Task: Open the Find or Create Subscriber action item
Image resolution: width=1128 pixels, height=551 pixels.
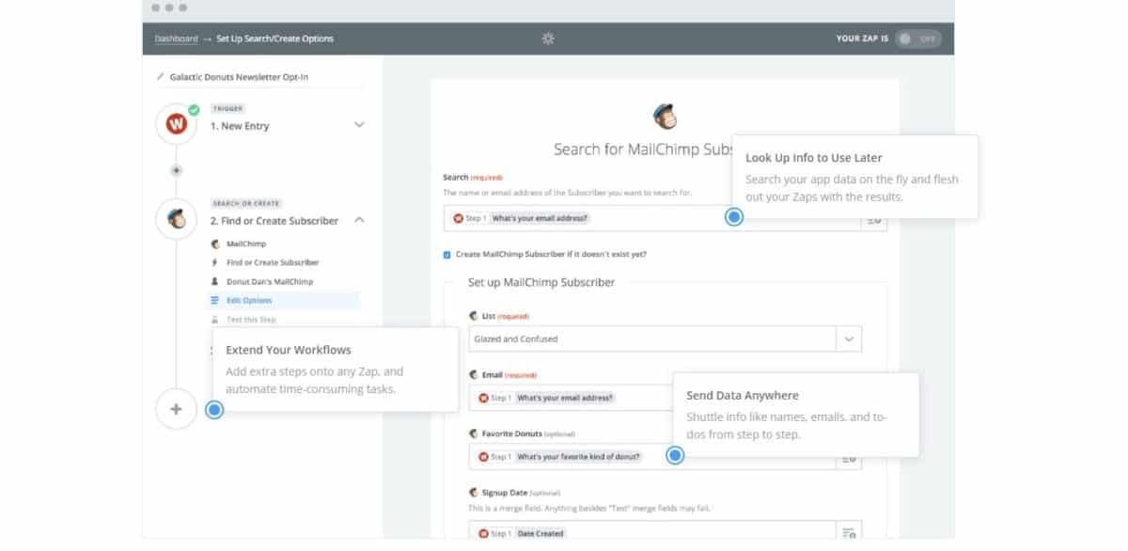Action: [x=272, y=263]
